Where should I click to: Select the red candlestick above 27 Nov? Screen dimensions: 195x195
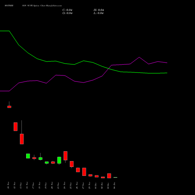(84, 172)
